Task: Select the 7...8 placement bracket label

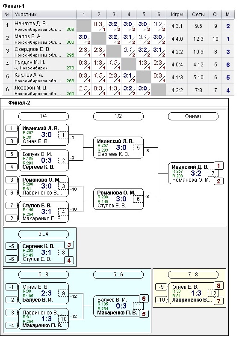Action: pos(193,275)
